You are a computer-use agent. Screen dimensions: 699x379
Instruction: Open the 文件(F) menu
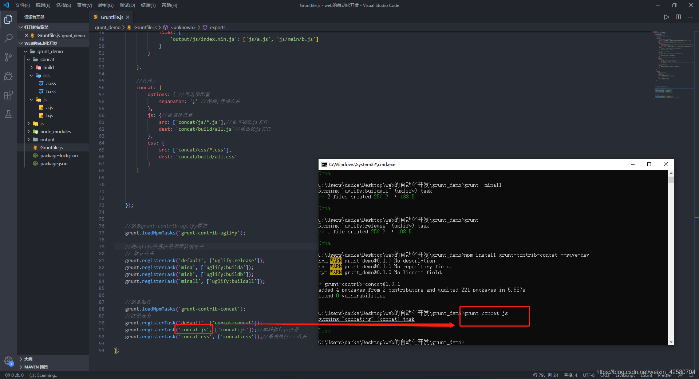click(23, 5)
